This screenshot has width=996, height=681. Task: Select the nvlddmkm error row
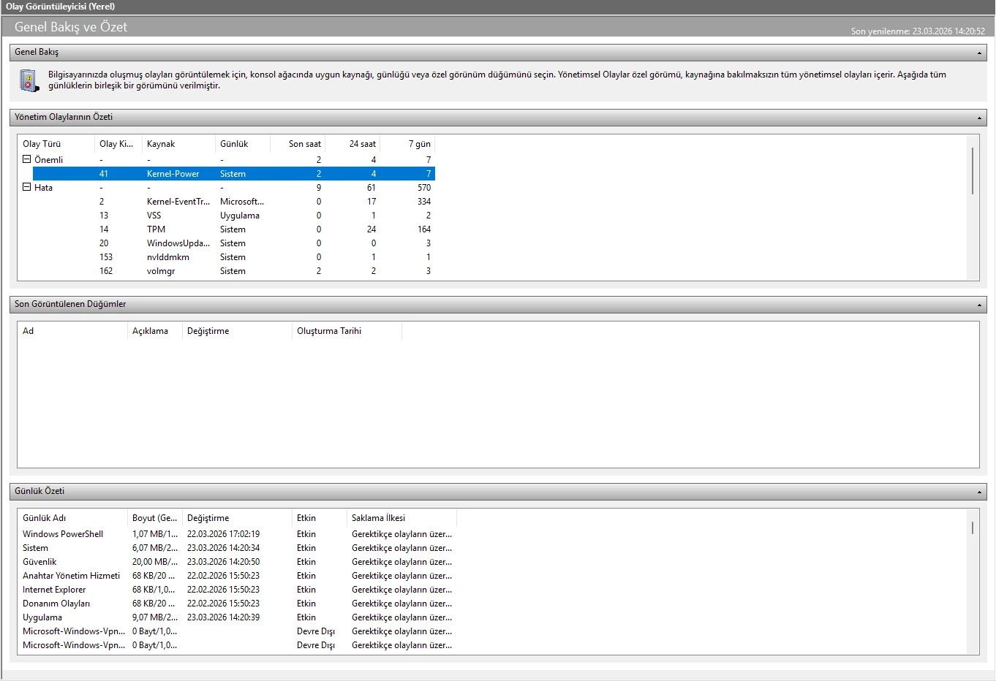(234, 257)
